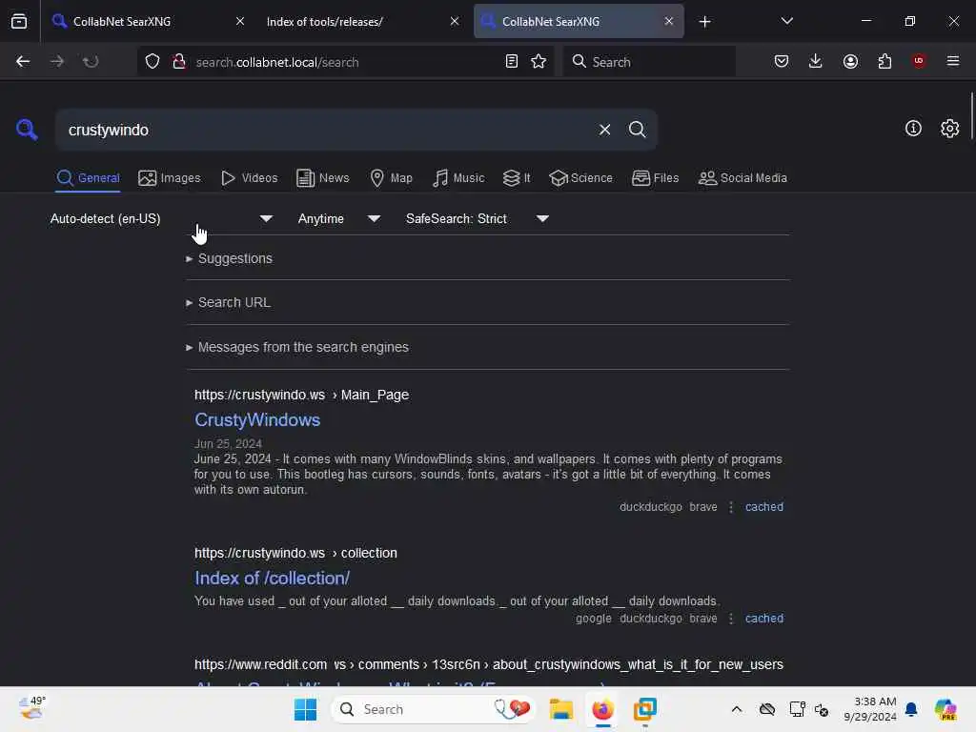Switch to the Social Media category

click(x=742, y=178)
